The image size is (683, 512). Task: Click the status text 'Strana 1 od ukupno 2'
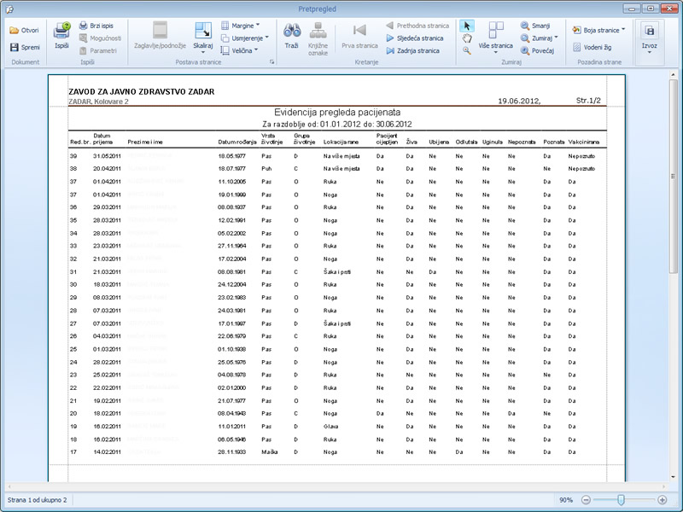(x=37, y=500)
